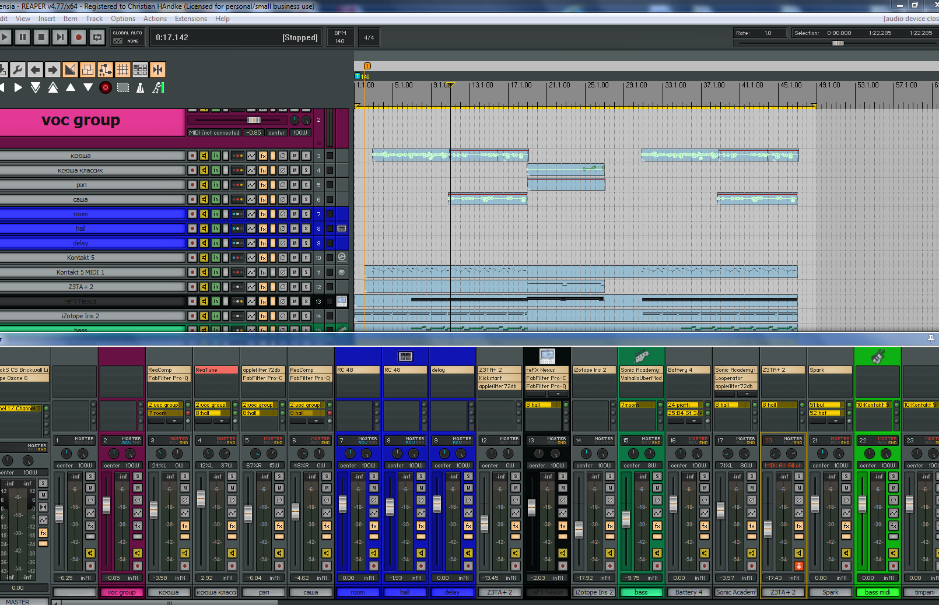The height and width of the screenshot is (605, 939).
Task: Click the double up-arrow toolbar icon
Action: click(x=53, y=87)
